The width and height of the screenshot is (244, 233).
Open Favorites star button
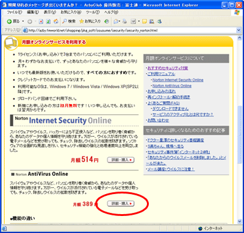pos(90,21)
